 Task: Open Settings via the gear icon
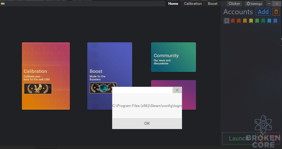coord(248,4)
